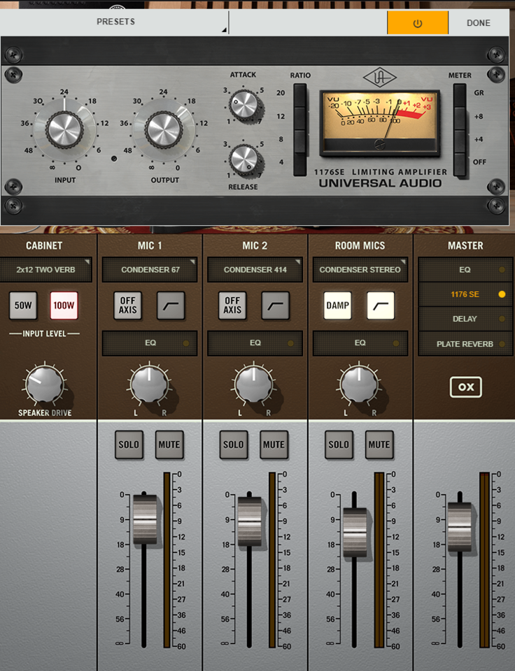This screenshot has height=671, width=515.
Task: Set meter mode to +8
Action: pyautogui.click(x=460, y=118)
